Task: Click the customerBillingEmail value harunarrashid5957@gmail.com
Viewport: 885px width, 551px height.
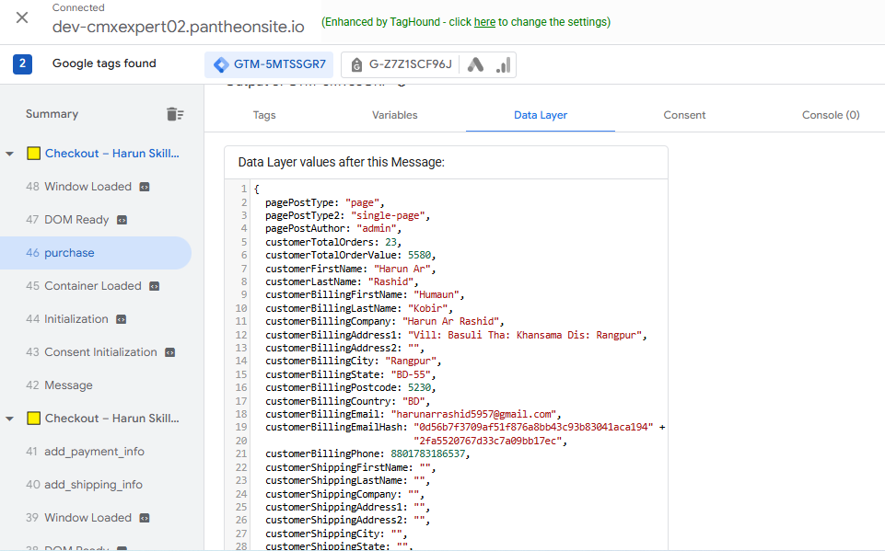Action: point(472,415)
